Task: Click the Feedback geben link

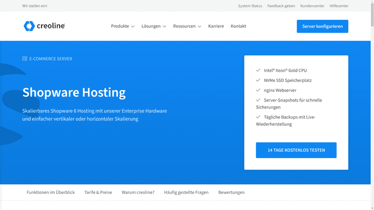Action: click(281, 6)
